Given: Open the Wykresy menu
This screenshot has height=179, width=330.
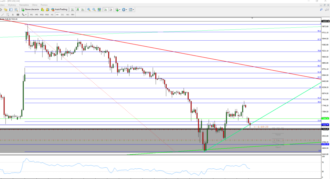Looking at the screenshot, I should click(12, 5).
